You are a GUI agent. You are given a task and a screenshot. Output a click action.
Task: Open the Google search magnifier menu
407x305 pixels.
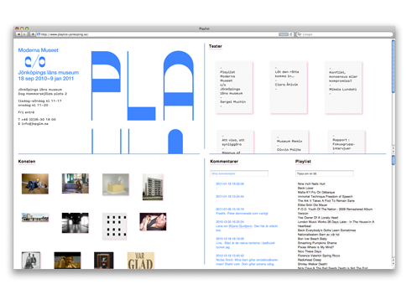pos(300,34)
